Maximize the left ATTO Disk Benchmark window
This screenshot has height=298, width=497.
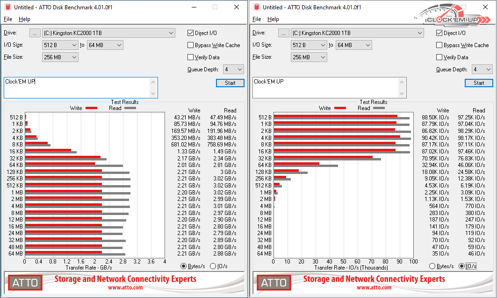[x=215, y=7]
